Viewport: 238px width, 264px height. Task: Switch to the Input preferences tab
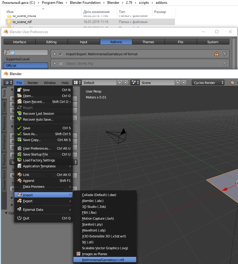83,42
